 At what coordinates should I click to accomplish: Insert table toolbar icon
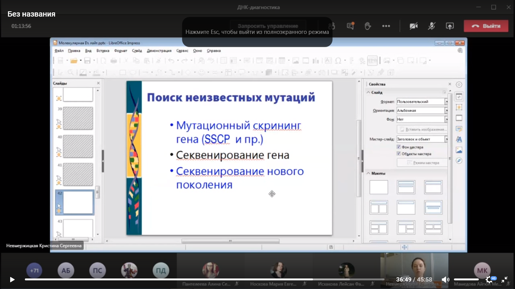(x=282, y=61)
